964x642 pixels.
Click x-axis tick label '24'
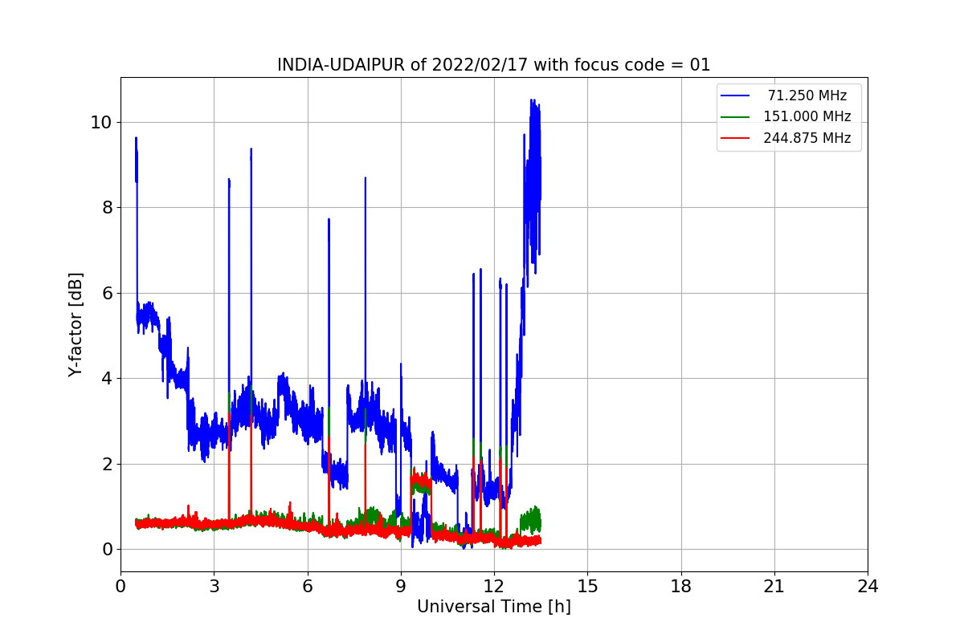868,587
